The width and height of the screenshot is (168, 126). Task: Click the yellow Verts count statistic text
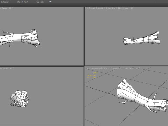click(x=91, y=78)
